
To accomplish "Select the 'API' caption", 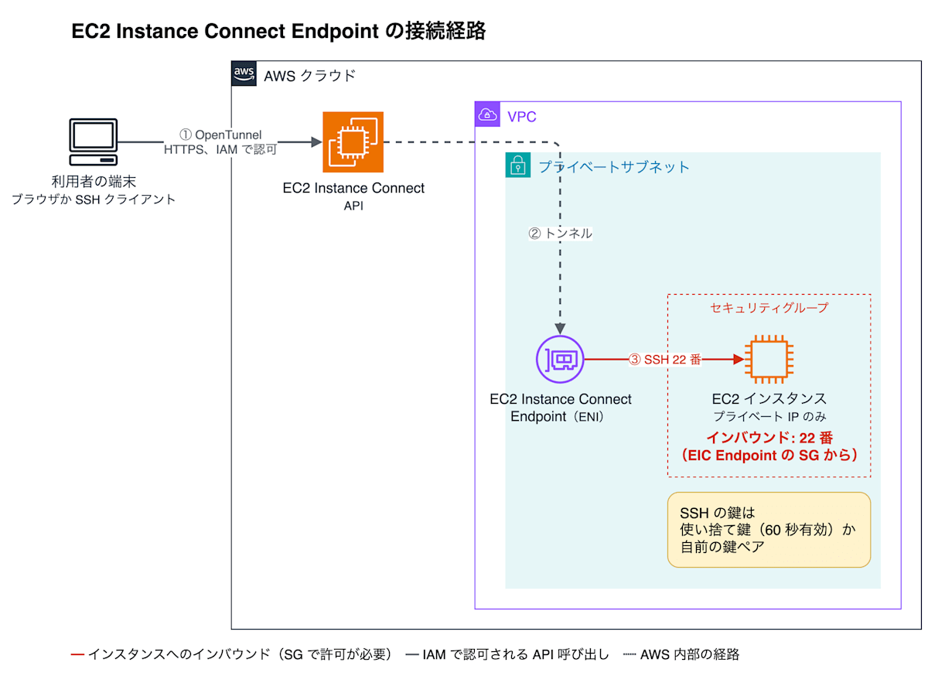I will pos(353,205).
